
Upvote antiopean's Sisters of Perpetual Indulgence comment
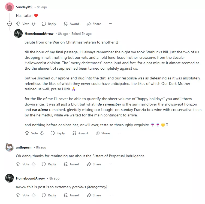pyautogui.click(x=18, y=164)
